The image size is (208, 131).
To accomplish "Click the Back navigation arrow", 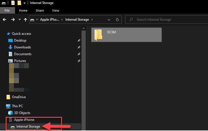I will [4, 20].
